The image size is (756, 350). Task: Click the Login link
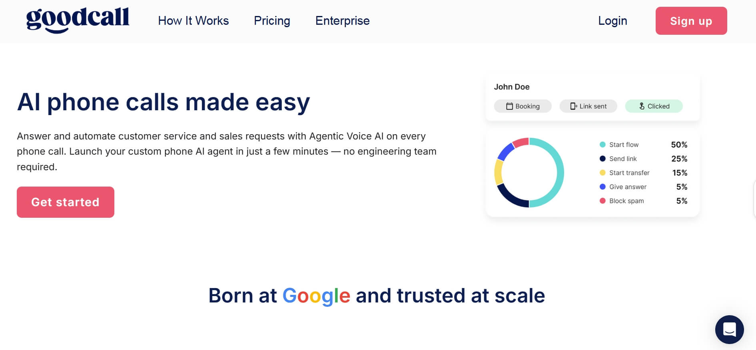tap(612, 21)
